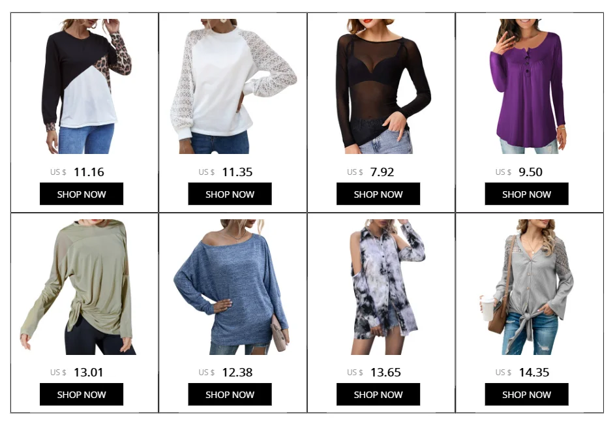Click SHOP NOW under the 11.35 item
The image size is (615, 430).
(x=230, y=194)
